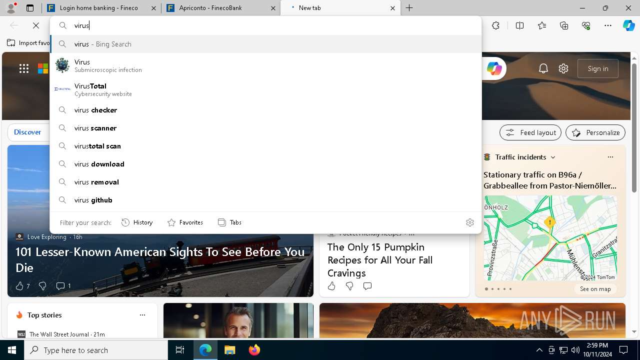Dislike the American Sights article
The image size is (640, 360).
click(42, 286)
